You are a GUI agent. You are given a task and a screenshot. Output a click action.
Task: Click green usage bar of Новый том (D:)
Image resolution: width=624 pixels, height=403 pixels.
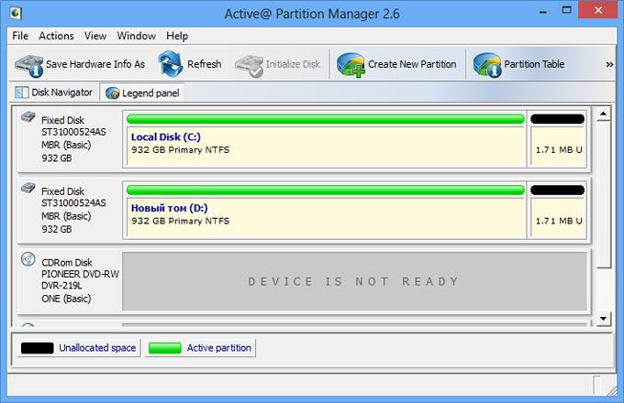click(x=326, y=191)
